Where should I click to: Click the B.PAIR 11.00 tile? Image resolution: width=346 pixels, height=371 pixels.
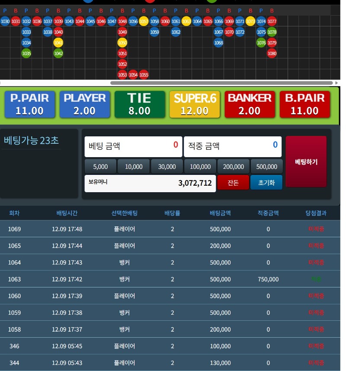click(x=304, y=104)
